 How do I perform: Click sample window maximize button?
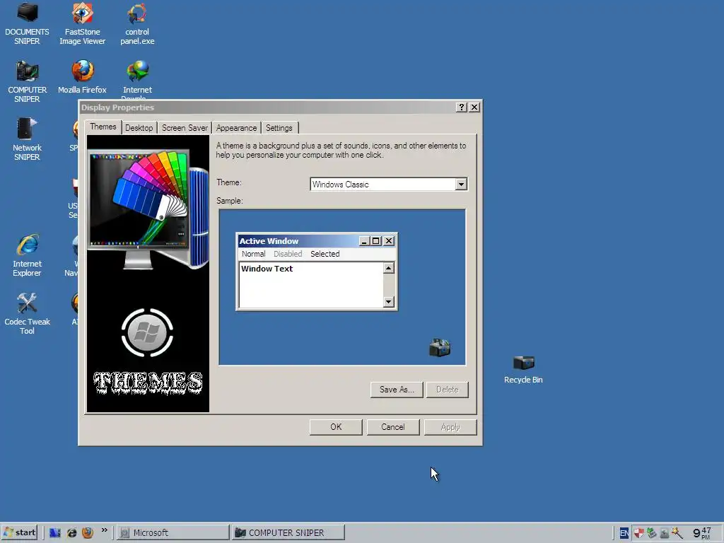pos(376,241)
